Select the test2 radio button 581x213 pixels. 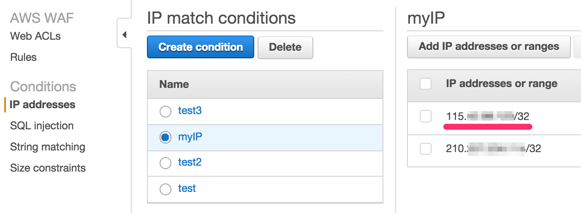tap(166, 163)
